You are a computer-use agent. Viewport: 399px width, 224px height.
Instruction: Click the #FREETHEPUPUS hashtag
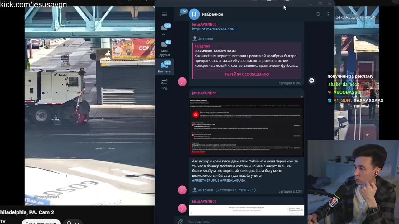[x=205, y=180]
